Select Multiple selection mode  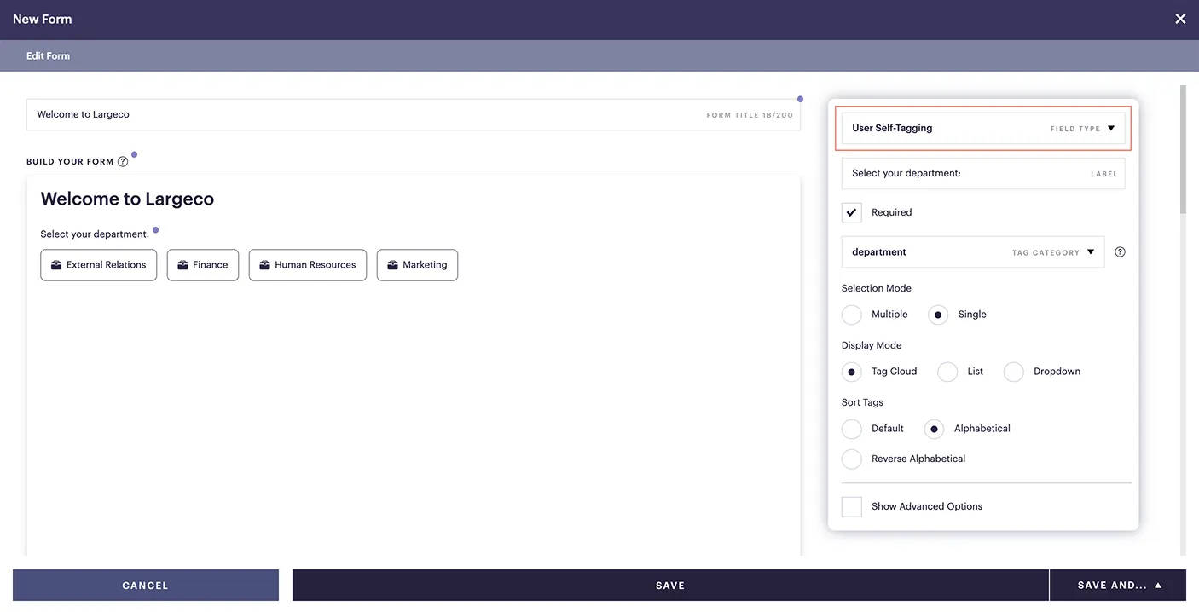coord(851,315)
